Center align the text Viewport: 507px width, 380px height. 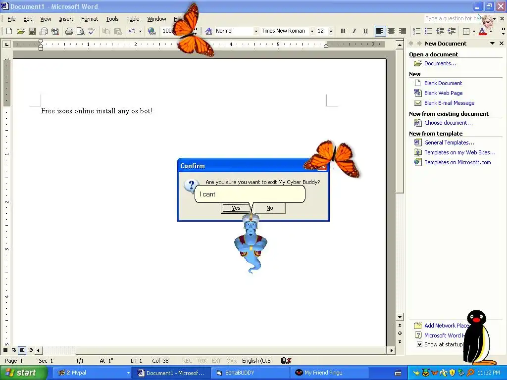[x=391, y=31]
